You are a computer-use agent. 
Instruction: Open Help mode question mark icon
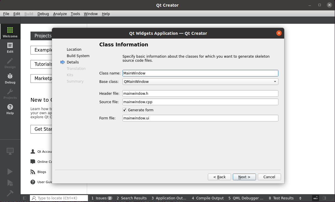pyautogui.click(x=10, y=107)
